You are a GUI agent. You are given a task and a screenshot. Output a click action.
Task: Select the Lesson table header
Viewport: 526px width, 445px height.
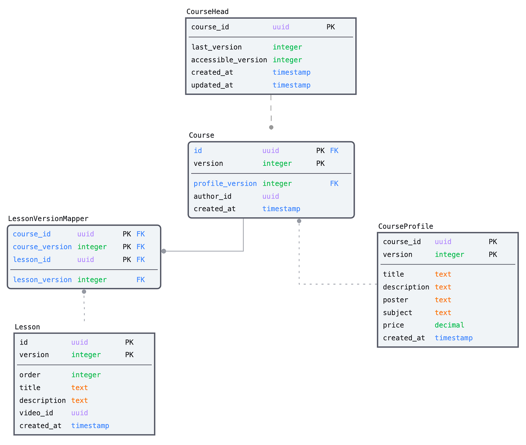tap(27, 326)
